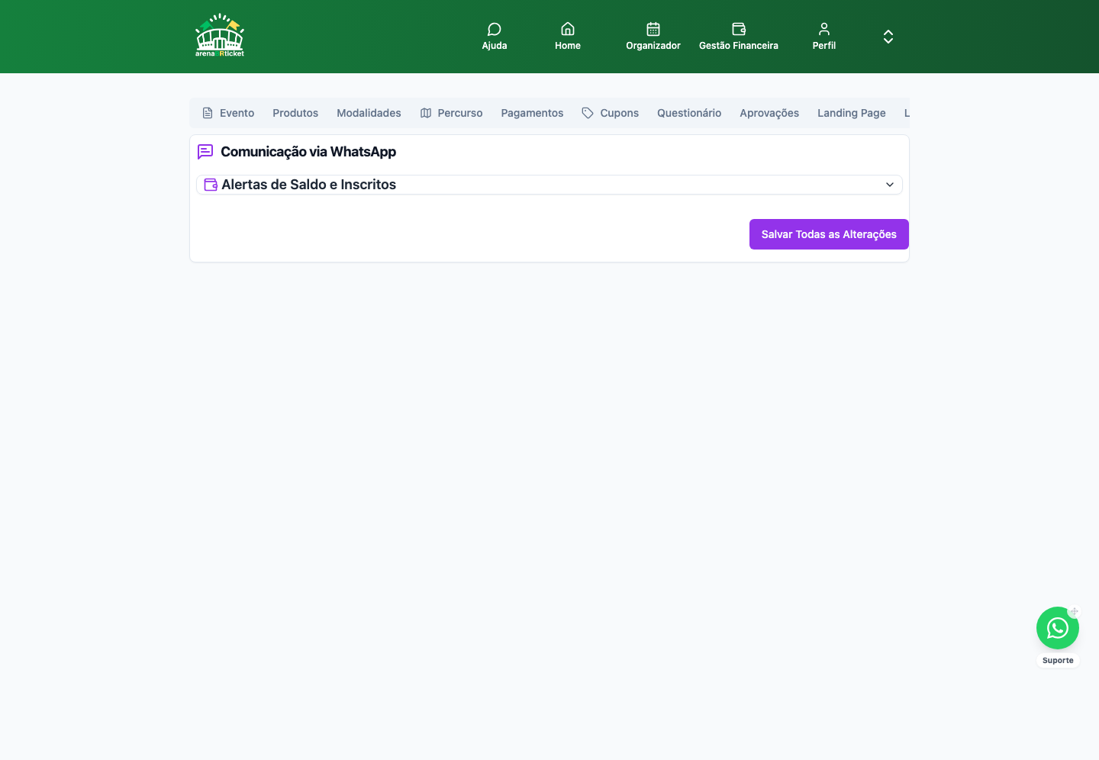This screenshot has width=1099, height=760.
Task: Switch to the Modalidades tab
Action: click(369, 113)
